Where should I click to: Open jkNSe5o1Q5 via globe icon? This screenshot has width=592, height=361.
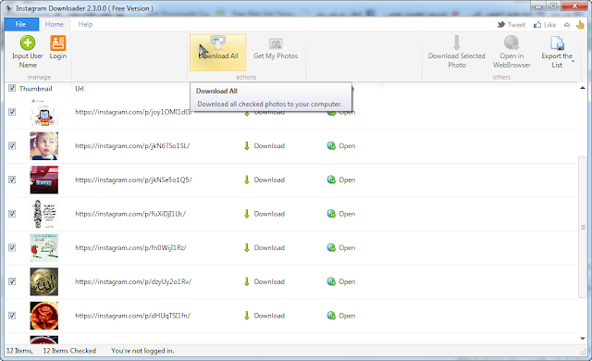331,180
